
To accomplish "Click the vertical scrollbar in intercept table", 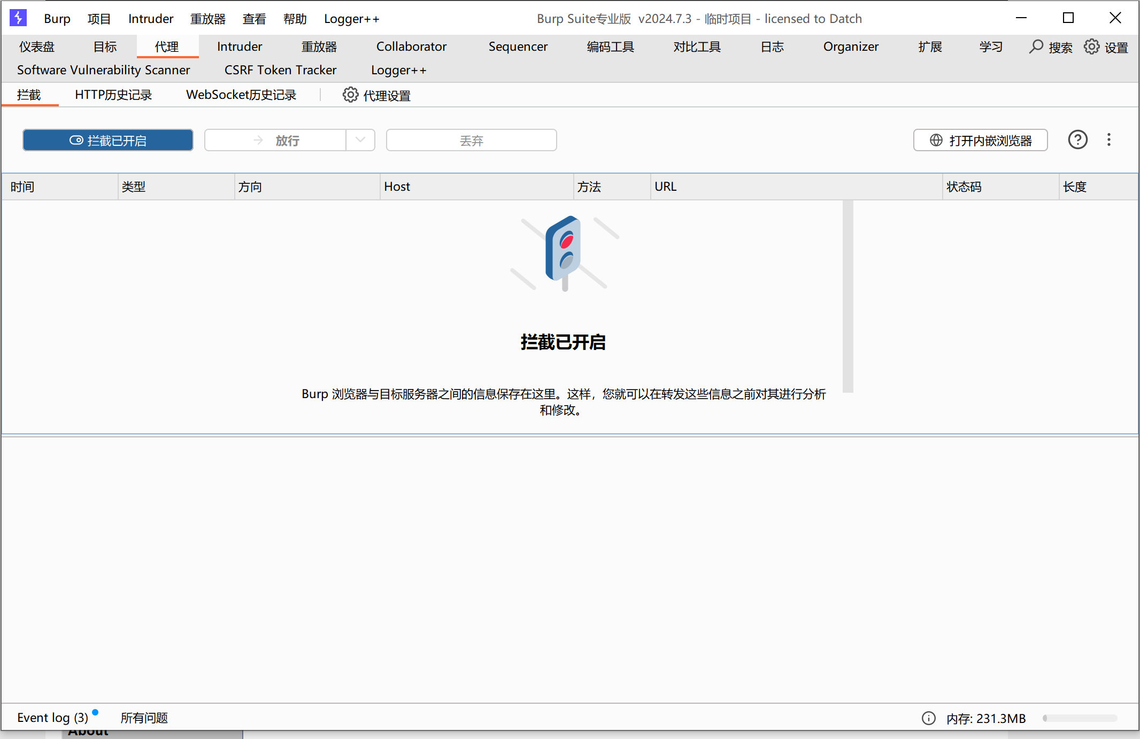I will click(848, 297).
